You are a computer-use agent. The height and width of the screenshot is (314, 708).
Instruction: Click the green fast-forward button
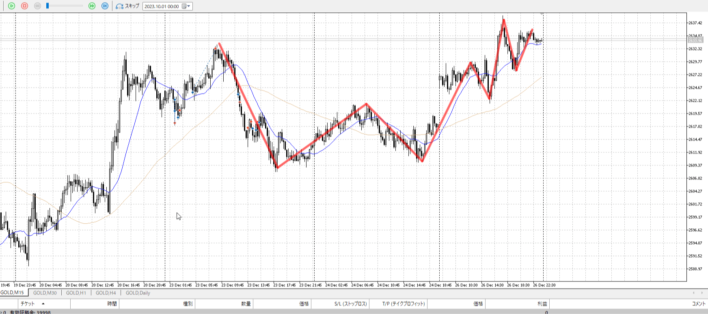[x=92, y=6]
